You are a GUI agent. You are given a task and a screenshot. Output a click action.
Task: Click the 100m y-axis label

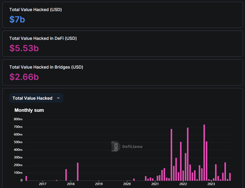pos(18,173)
